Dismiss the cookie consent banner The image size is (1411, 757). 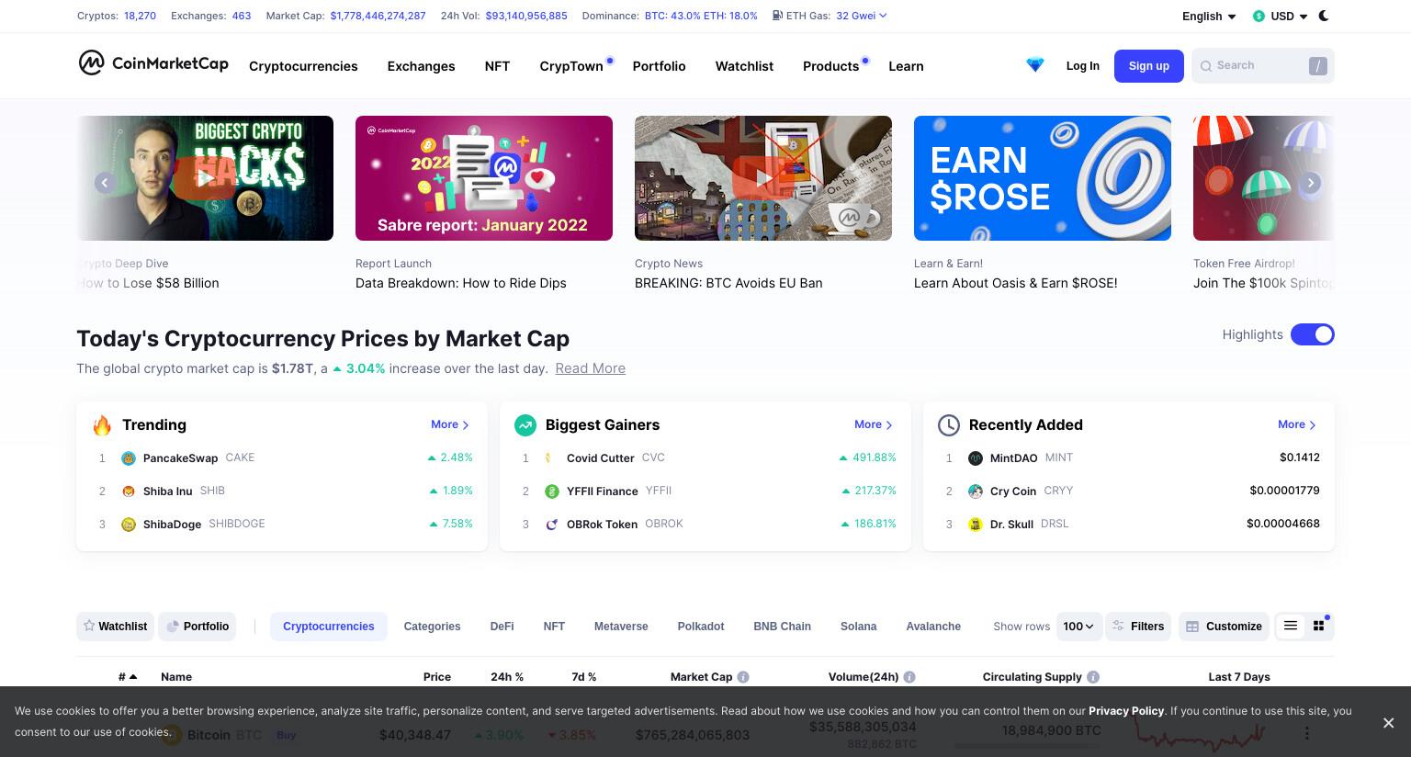1388,723
